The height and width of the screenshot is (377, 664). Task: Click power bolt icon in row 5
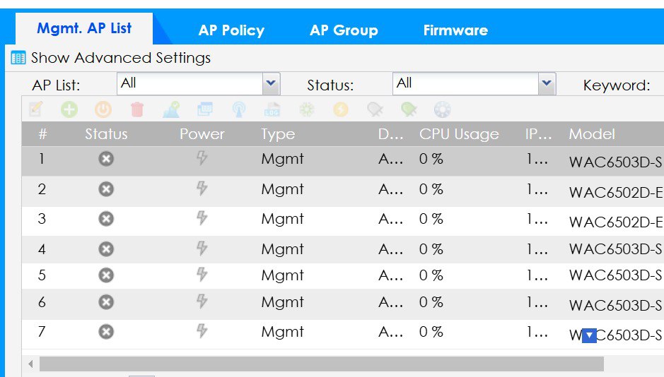click(202, 275)
